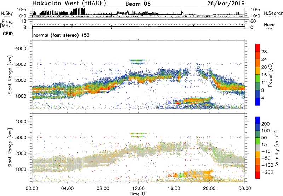Click the '28' value on the Power colorbar
Image resolution: width=283 pixels, height=196 pixels.
[x=264, y=52]
